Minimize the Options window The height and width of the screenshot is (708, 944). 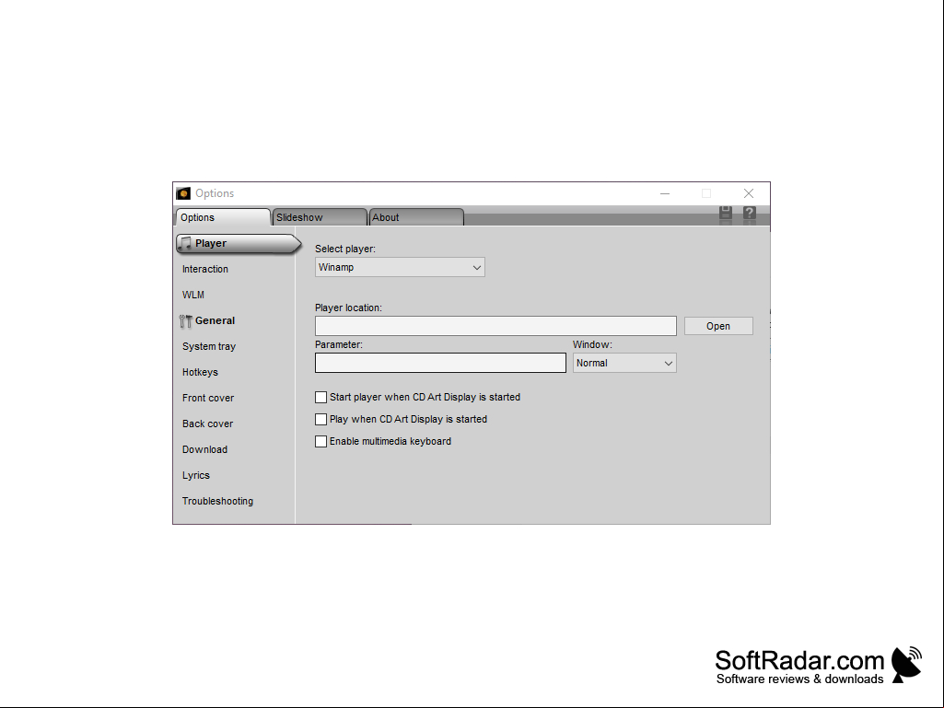665,193
